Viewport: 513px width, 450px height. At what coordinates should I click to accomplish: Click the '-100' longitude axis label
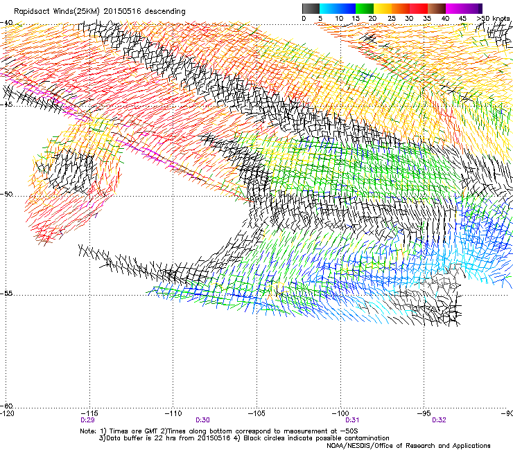pos(340,413)
